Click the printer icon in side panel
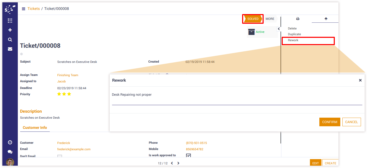Screen dimensions: 367x168 point(298,19)
